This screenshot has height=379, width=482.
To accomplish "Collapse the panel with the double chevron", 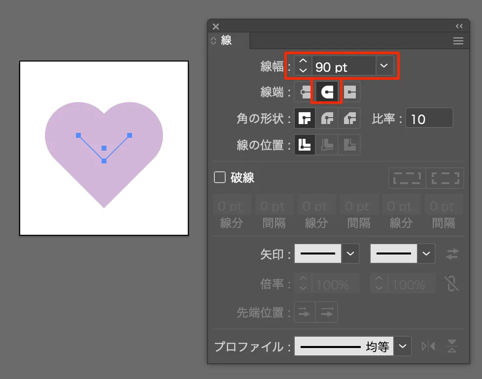I will click(459, 26).
